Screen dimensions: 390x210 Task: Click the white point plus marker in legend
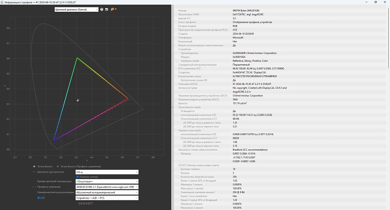click(34, 167)
